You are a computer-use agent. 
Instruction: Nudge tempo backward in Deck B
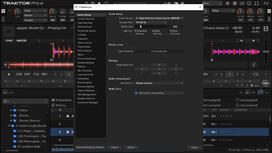pyautogui.click(x=241, y=40)
